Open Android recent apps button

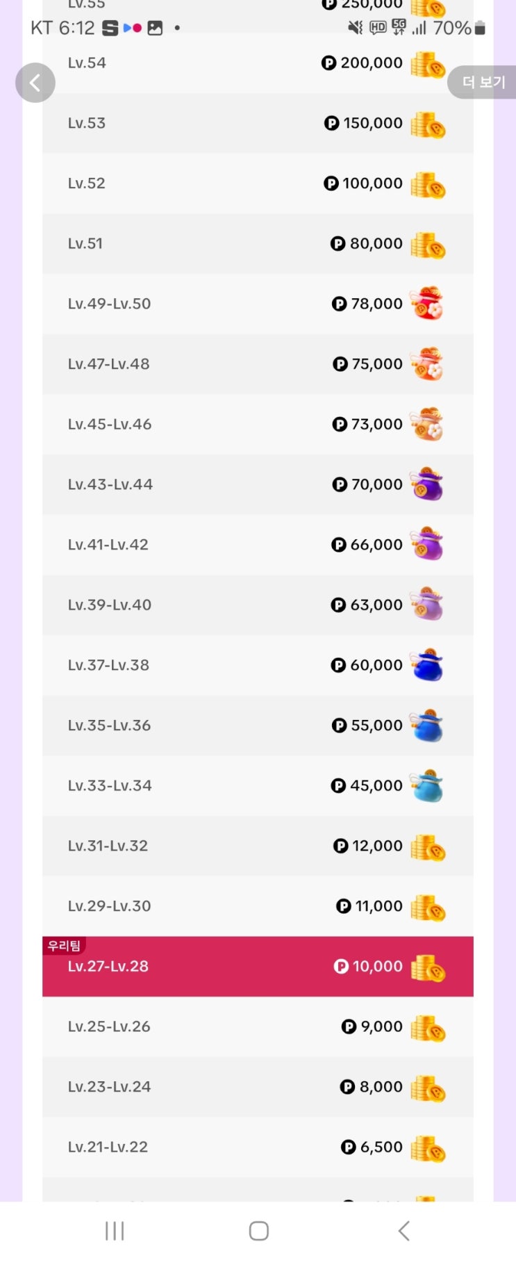[x=115, y=1231]
